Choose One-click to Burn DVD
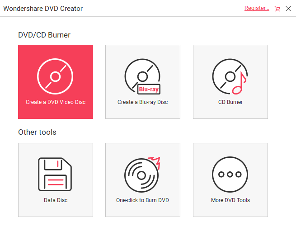 click(143, 180)
